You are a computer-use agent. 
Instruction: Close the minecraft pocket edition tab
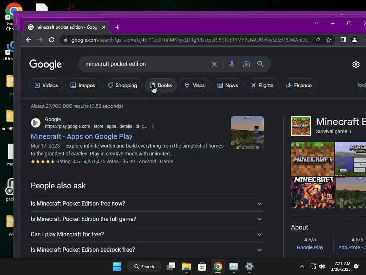(104, 27)
